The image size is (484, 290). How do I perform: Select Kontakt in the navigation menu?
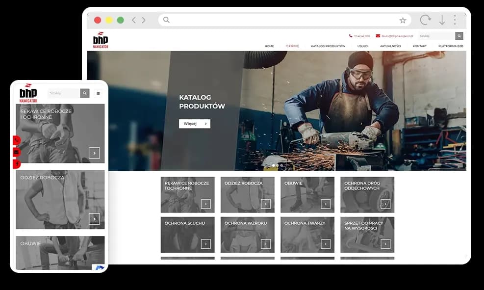(x=419, y=46)
